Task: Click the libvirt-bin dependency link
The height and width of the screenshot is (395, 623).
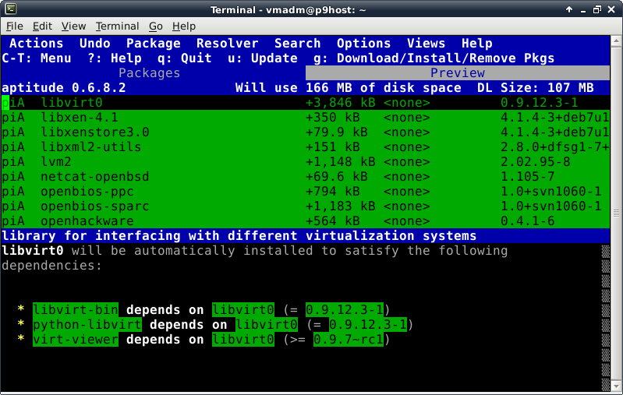Action: click(75, 309)
